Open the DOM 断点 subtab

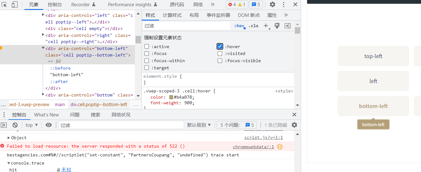[x=249, y=15]
